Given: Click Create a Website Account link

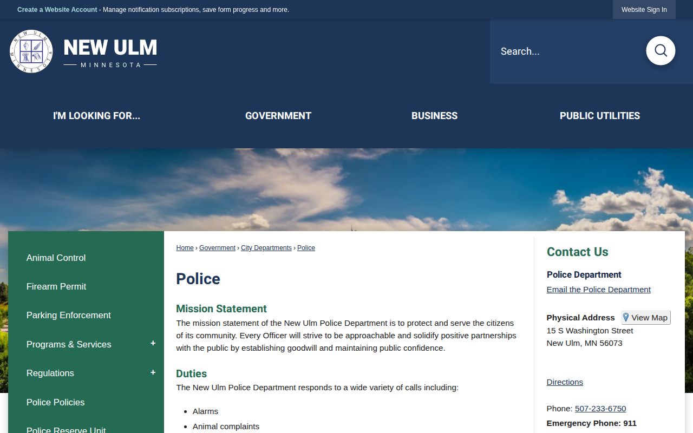Looking at the screenshot, I should coord(57,10).
